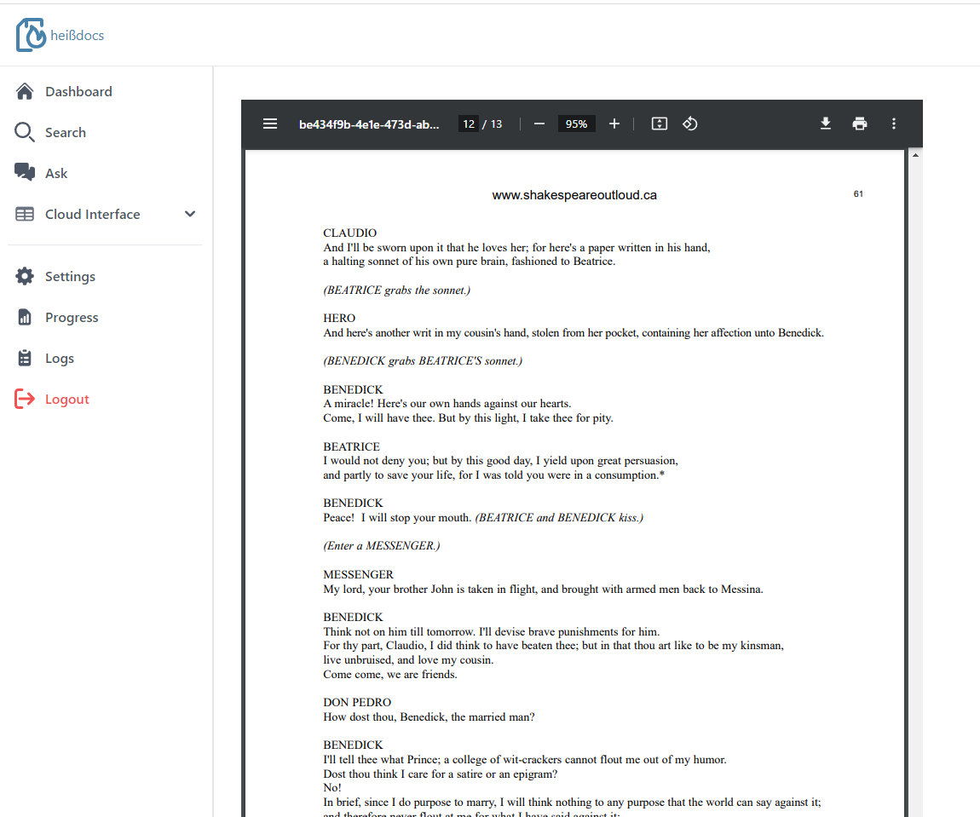Zoom out with the minus icon
Screen dimensions: 980x817
539,124
